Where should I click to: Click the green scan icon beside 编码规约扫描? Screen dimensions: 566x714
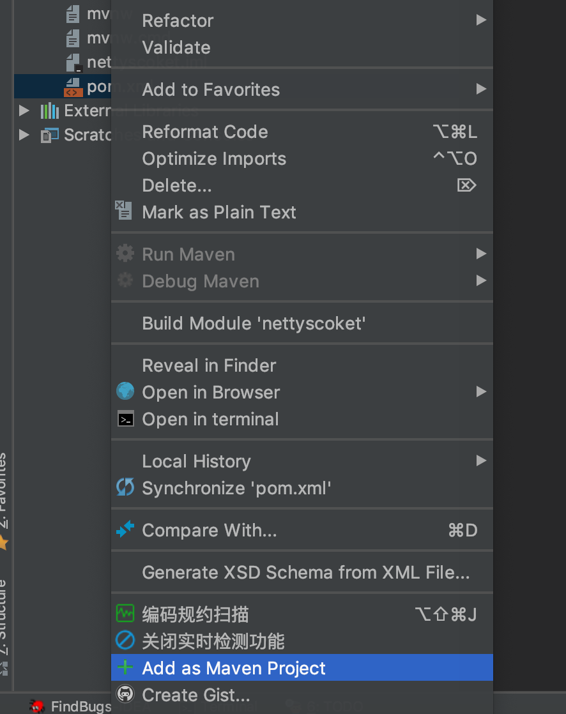coord(125,614)
